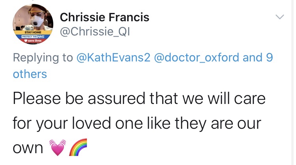
Task: Click the rainbow emoji
Action: click(77, 149)
